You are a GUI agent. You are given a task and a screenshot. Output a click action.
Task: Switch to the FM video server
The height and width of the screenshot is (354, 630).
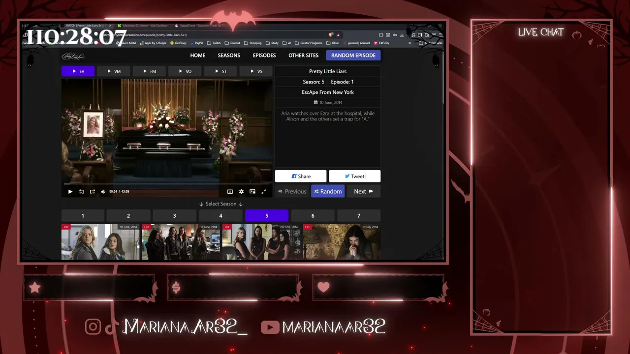pos(149,71)
